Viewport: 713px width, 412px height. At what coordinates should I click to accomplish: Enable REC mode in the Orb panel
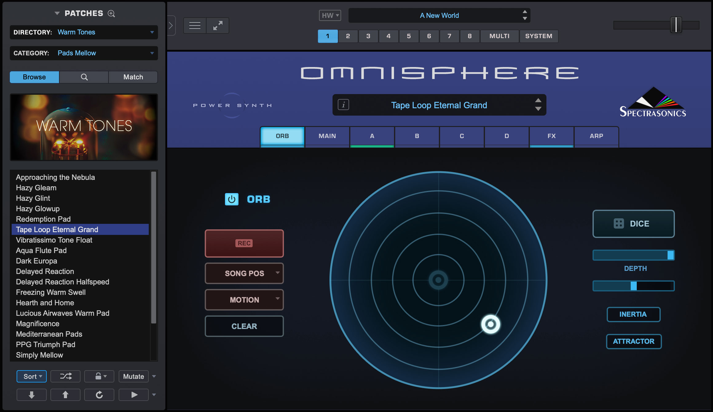244,243
